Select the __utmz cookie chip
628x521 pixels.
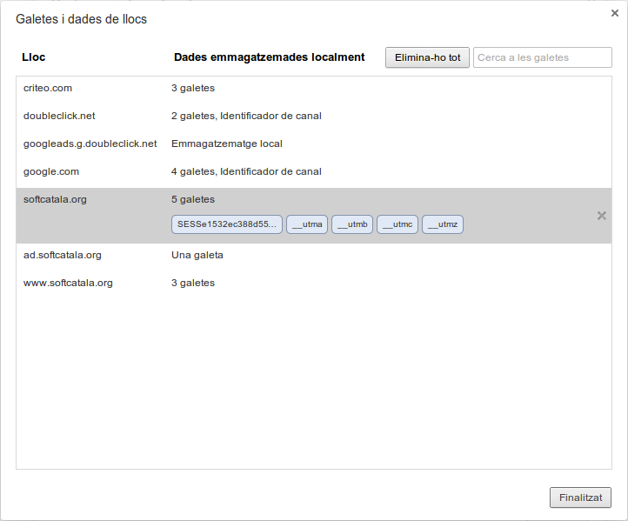pyautogui.click(x=443, y=224)
